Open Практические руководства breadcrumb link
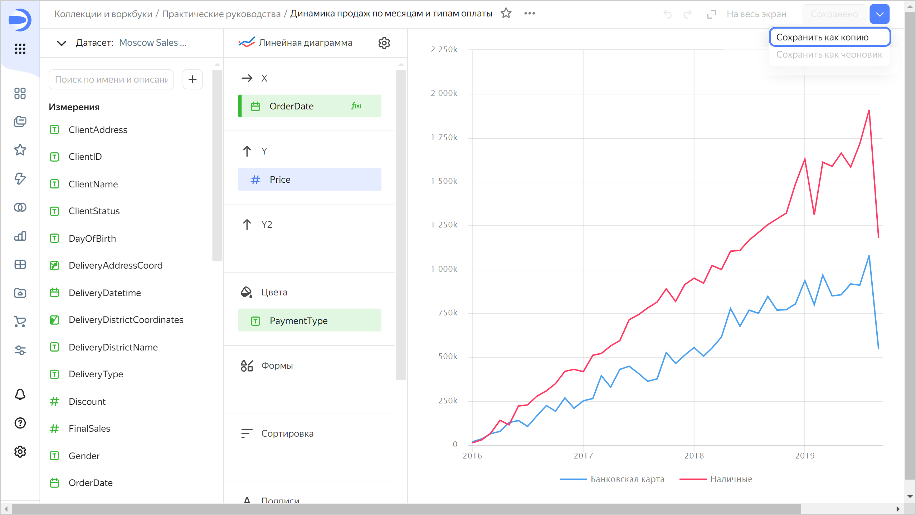Screen dimensions: 916x515 pos(221,14)
